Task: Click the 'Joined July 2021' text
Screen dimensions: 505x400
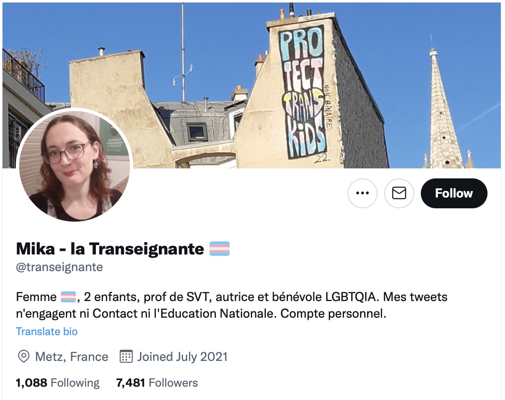Action: pyautogui.click(x=182, y=357)
